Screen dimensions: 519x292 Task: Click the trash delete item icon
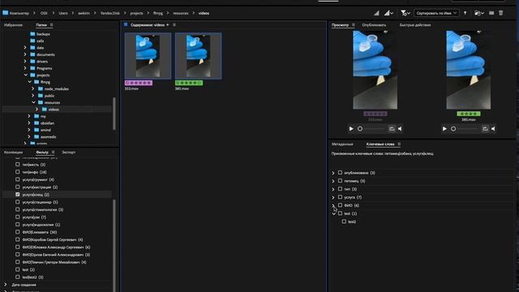pos(501,13)
